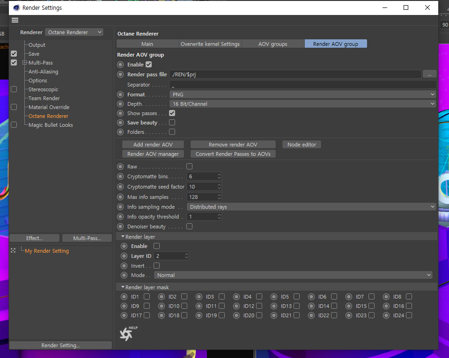
Task: Select My Render Setting in the list
Action: pos(47,251)
